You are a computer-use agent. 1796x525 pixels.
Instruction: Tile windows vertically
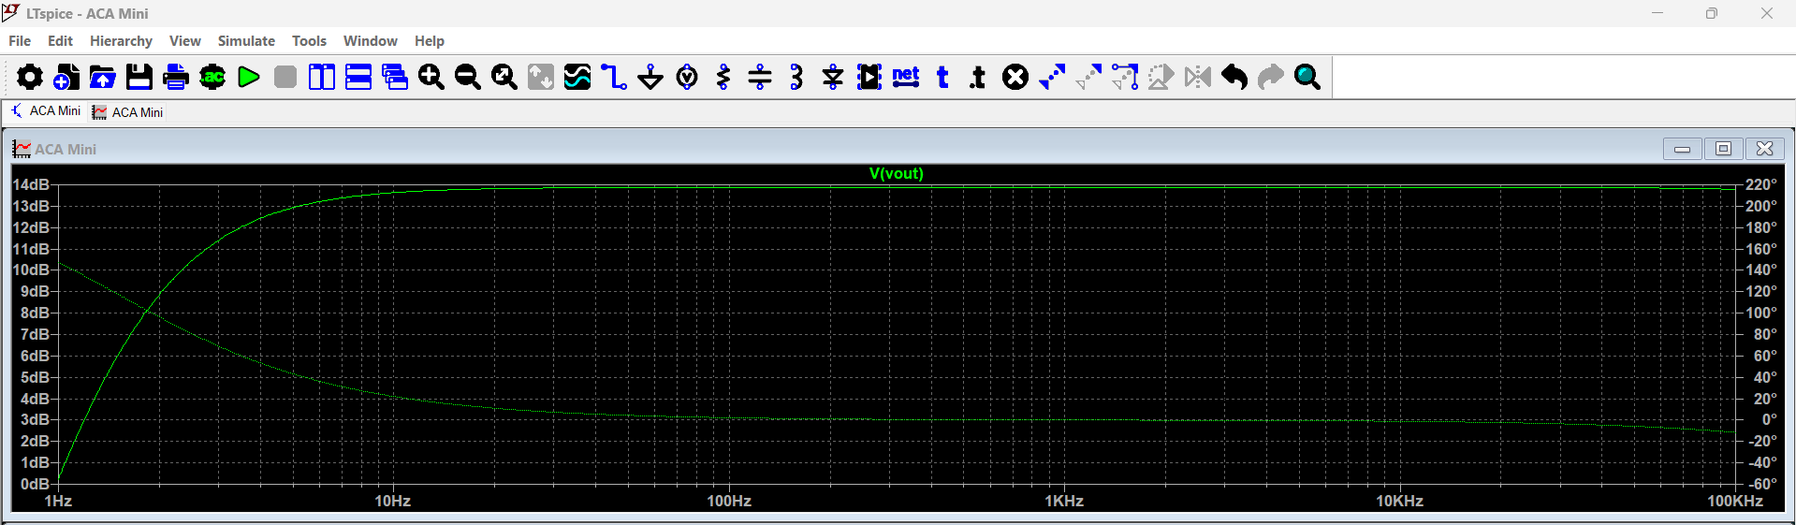click(322, 77)
